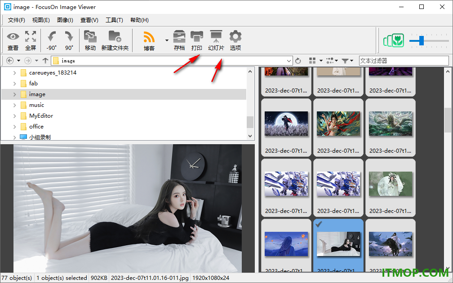Open the view mode dropdown arrow
The height and width of the screenshot is (283, 453).
click(321, 61)
